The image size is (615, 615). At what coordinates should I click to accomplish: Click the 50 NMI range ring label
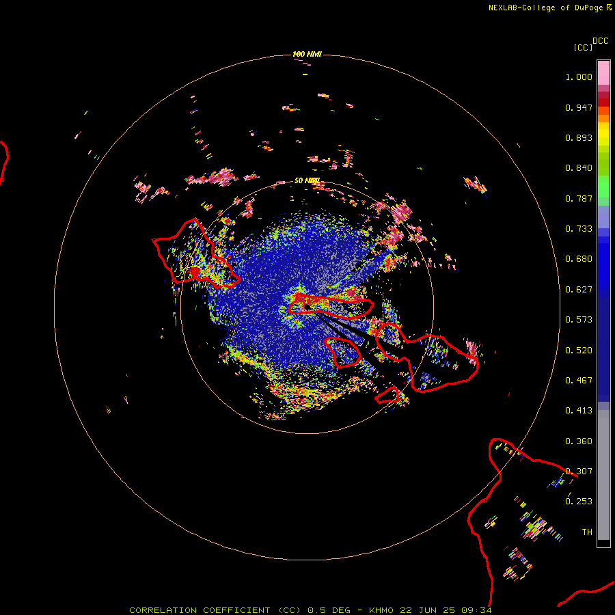307,180
